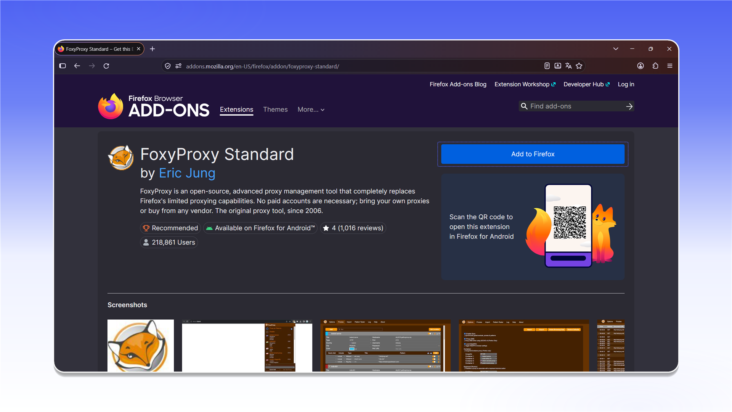Toggle reader view icon
This screenshot has height=412, width=732.
point(547,66)
